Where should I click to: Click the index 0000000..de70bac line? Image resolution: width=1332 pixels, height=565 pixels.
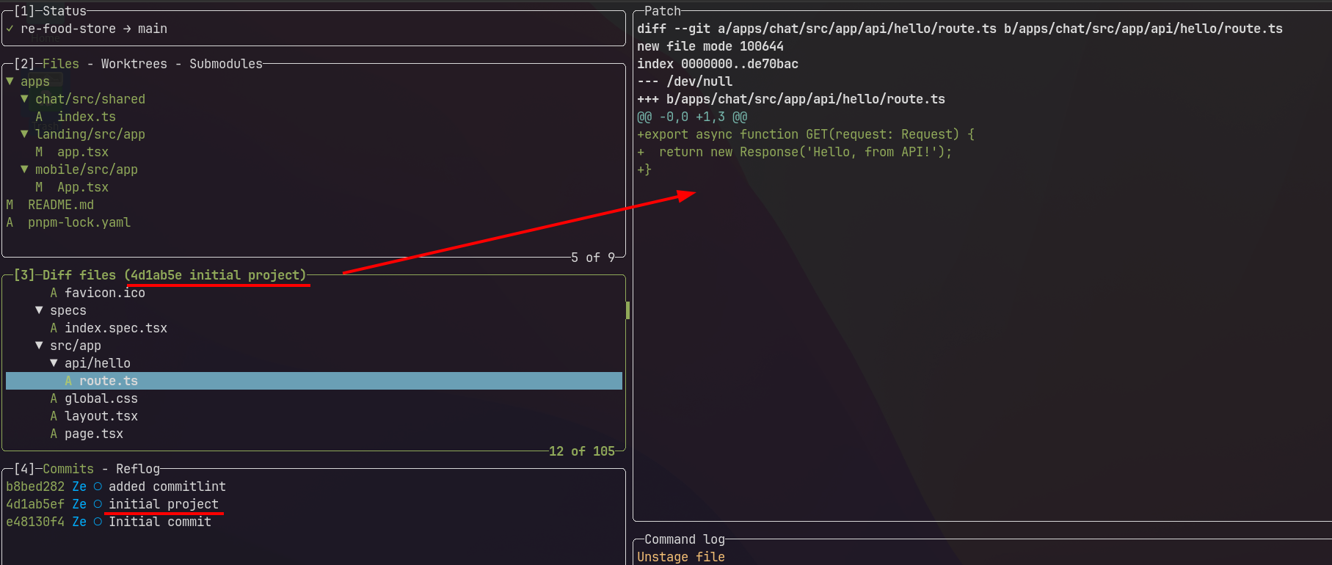[718, 64]
